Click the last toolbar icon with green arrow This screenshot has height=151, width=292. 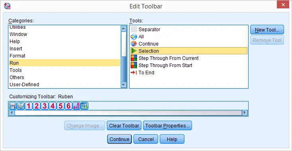84,106
